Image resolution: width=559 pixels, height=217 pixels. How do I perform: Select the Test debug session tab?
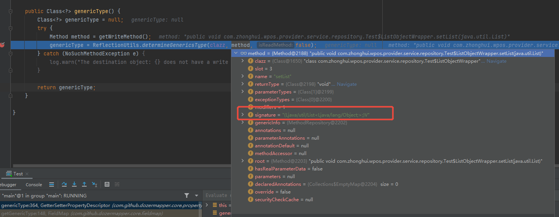pos(18,174)
